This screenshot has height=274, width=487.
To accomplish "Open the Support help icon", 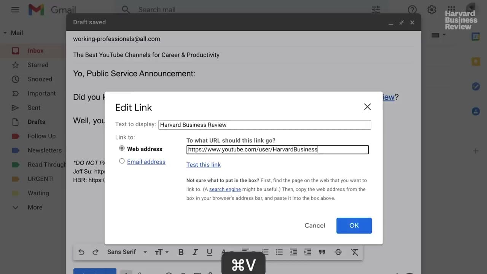I will (x=412, y=10).
